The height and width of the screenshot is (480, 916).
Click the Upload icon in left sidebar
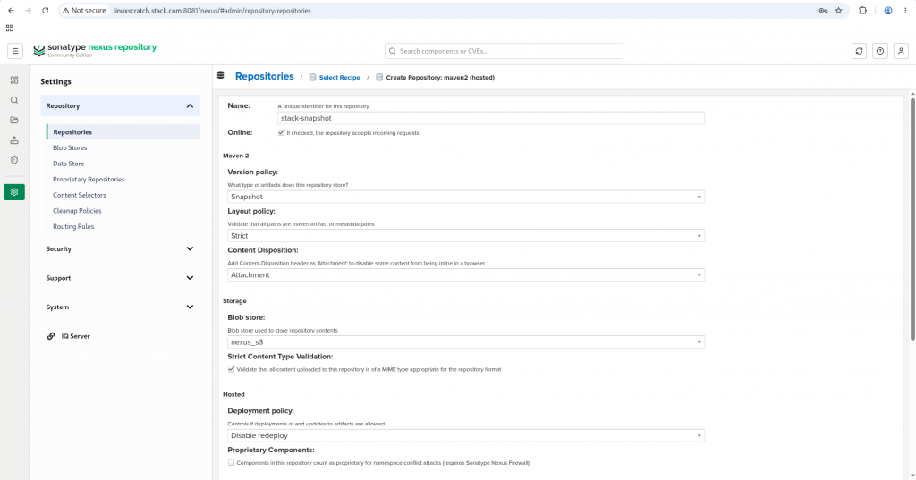coord(14,140)
